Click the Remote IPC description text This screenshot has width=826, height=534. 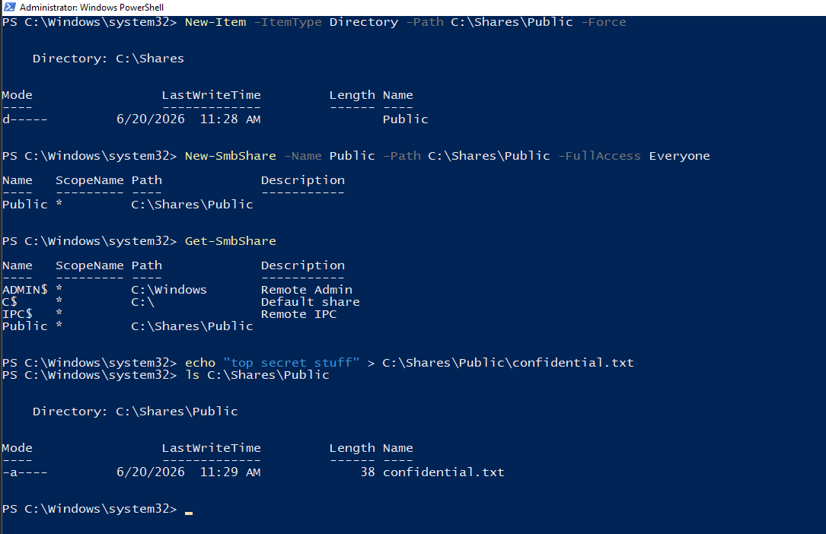point(298,314)
